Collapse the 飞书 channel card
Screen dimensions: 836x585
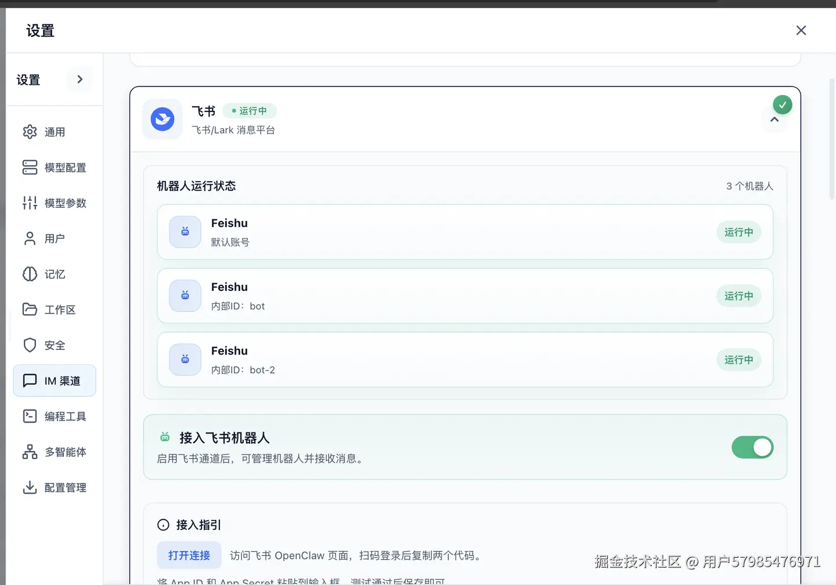click(774, 120)
